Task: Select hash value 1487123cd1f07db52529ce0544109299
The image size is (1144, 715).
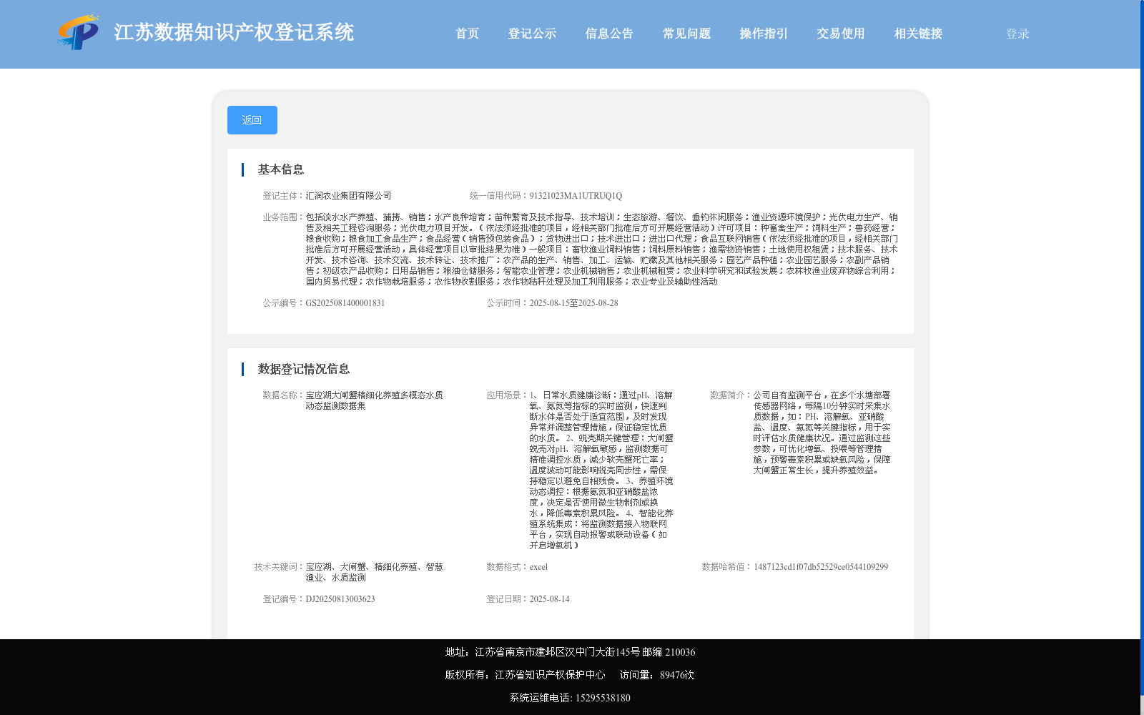Action: point(821,567)
